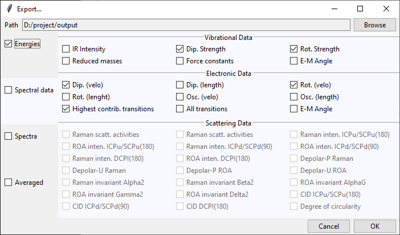The width and height of the screenshot is (400, 235).
Task: Check the Osc. (velo) option
Action: pyautogui.click(x=179, y=97)
